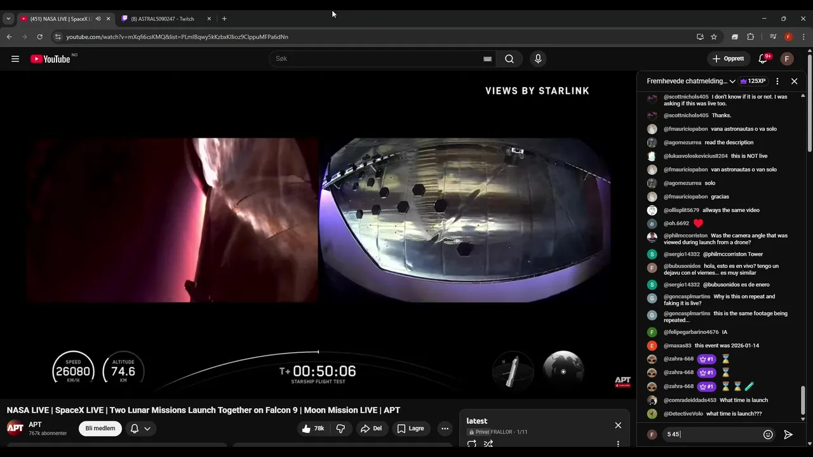813x457 pixels.
Task: Open the emoji picker in chat input
Action: (768, 435)
